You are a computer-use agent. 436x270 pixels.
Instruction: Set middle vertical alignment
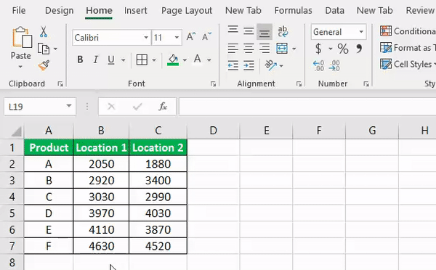[249, 30]
